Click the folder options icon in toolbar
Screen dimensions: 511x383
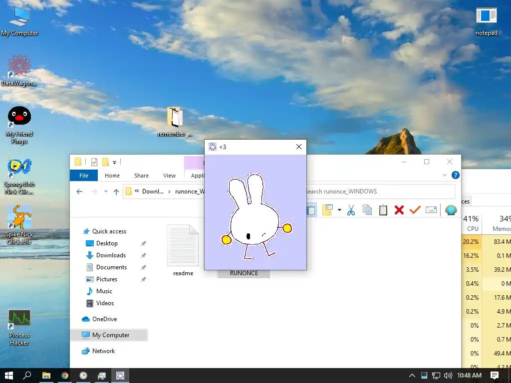[x=327, y=210]
